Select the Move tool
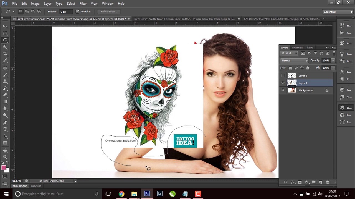Screen dimensions: 355x199 pyautogui.click(x=5, y=27)
